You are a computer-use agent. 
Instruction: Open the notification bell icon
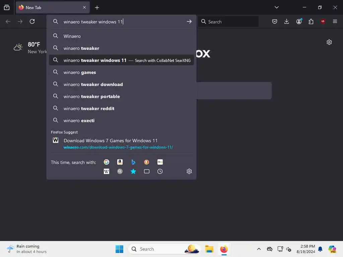[320, 249]
